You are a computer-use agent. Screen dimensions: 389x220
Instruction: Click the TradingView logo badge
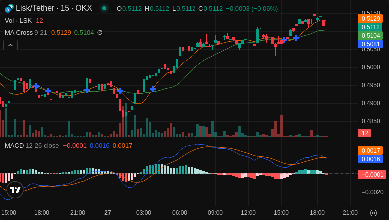(x=15, y=190)
